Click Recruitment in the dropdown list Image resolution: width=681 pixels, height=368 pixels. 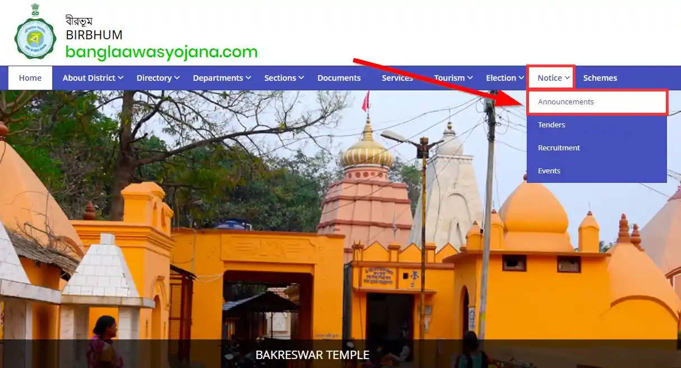559,148
